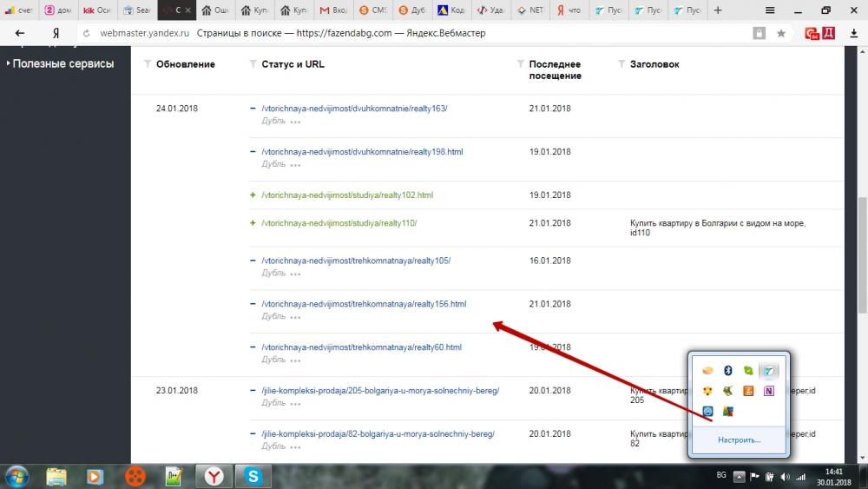Click the bookmark star in address bar

click(x=781, y=33)
